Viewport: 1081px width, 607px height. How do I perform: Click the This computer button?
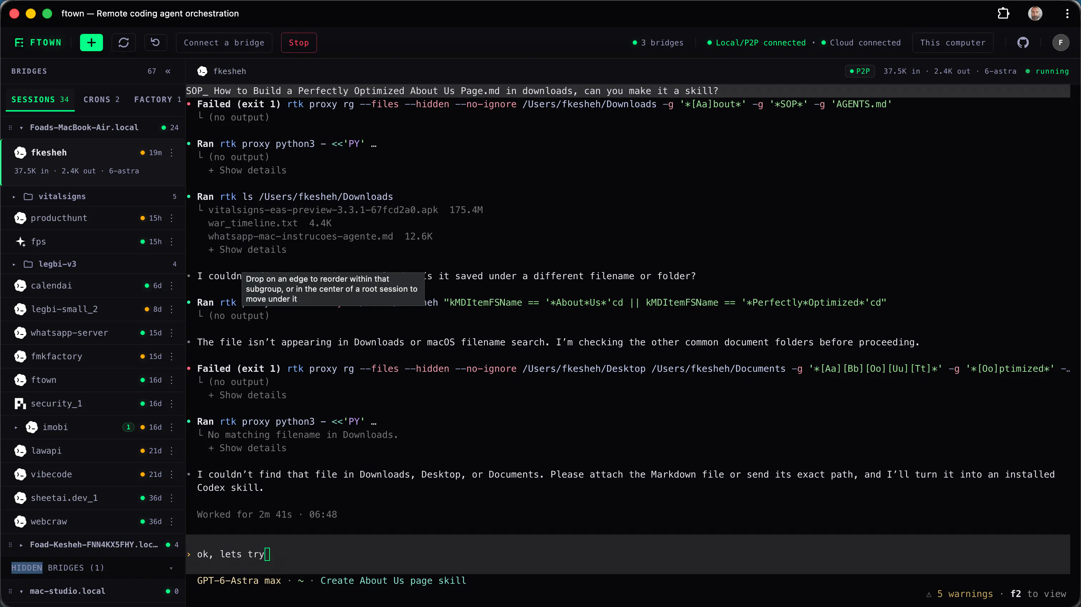tap(953, 43)
